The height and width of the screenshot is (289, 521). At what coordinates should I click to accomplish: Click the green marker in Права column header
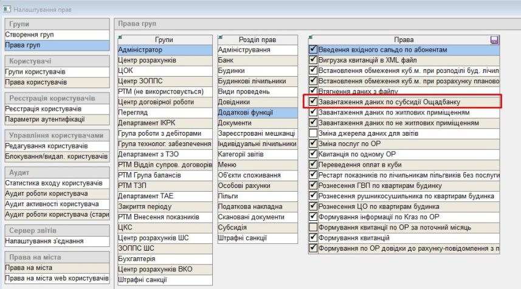point(311,37)
